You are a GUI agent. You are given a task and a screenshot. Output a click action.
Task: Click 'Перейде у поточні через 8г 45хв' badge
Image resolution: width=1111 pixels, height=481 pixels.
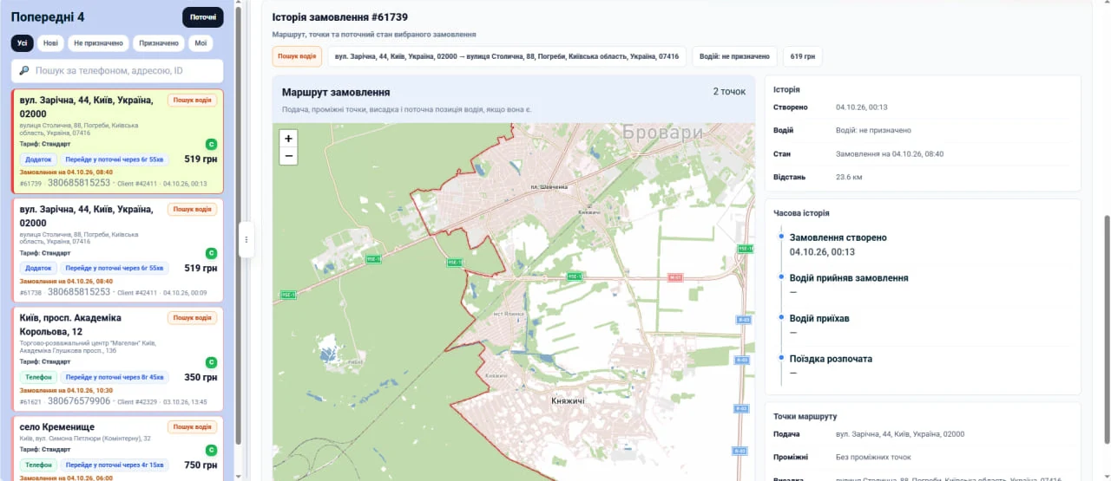pyautogui.click(x=115, y=378)
